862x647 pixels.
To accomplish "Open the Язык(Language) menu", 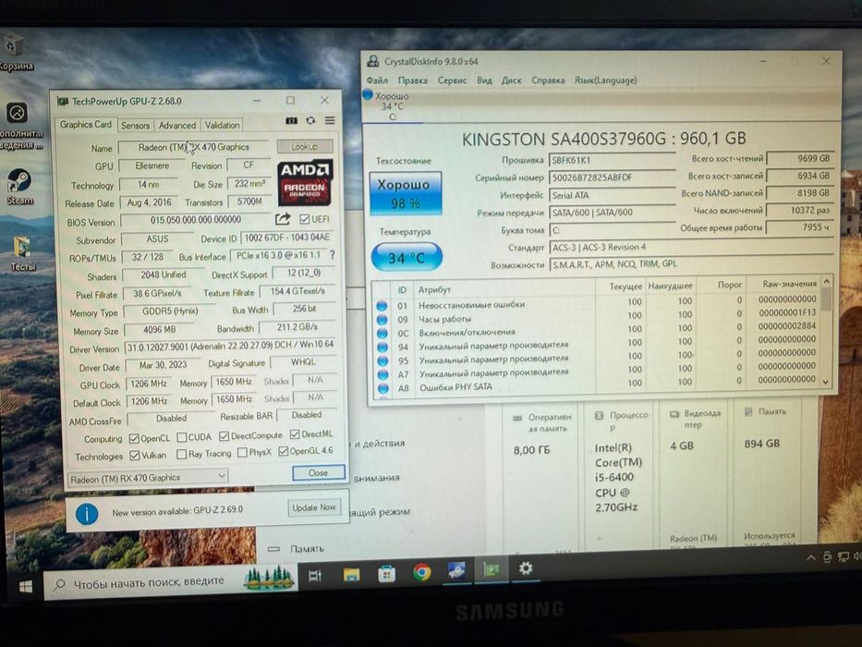I will [605, 80].
